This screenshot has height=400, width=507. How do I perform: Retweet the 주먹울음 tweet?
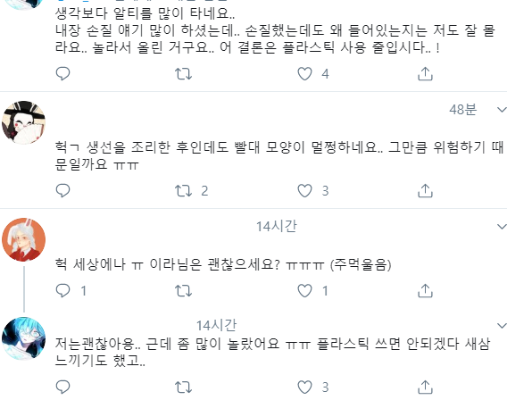tap(183, 290)
